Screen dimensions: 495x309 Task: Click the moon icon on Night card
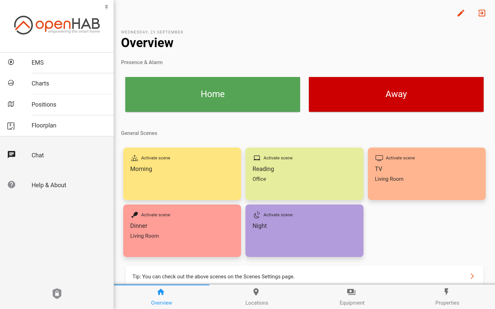click(x=257, y=215)
